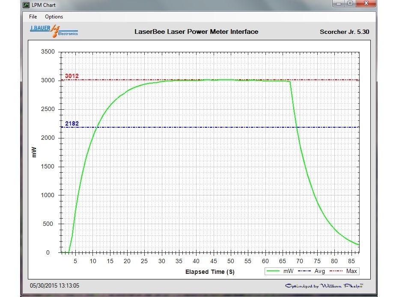This screenshot has height=297, width=414.
Task: Open the File menu
Action: pyautogui.click(x=33, y=17)
